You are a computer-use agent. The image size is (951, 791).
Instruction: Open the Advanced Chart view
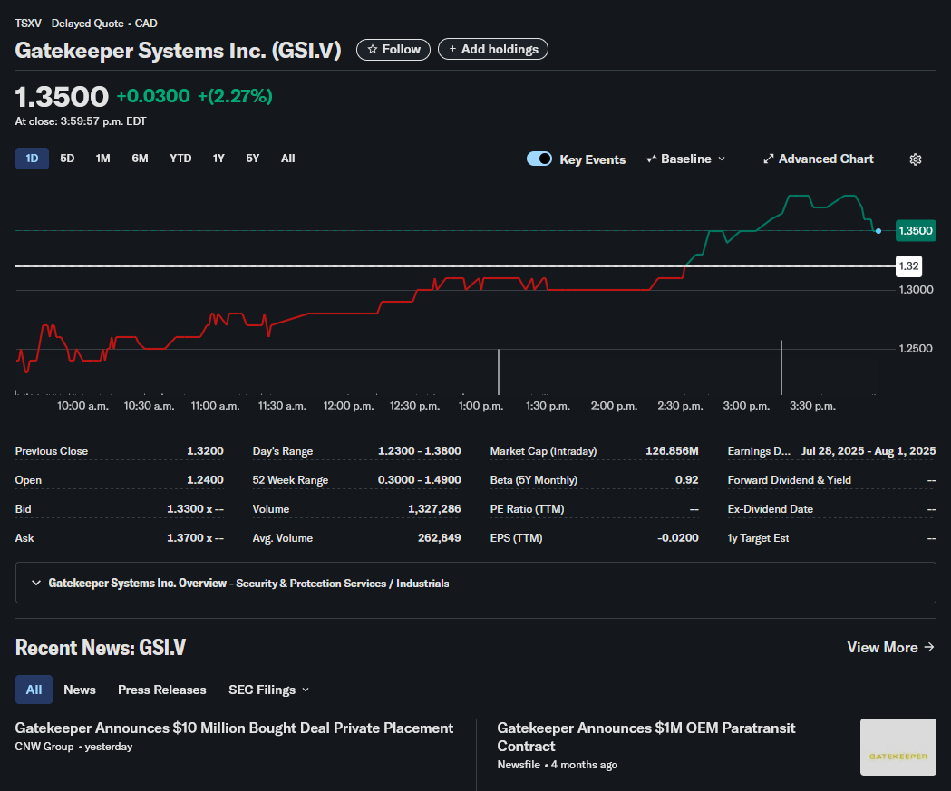[x=818, y=159]
